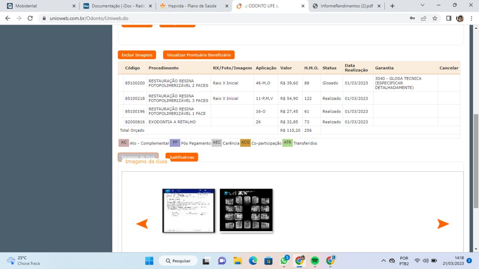Click the right orange carousel arrow
Screen dimensions: 479x269
[443, 224]
